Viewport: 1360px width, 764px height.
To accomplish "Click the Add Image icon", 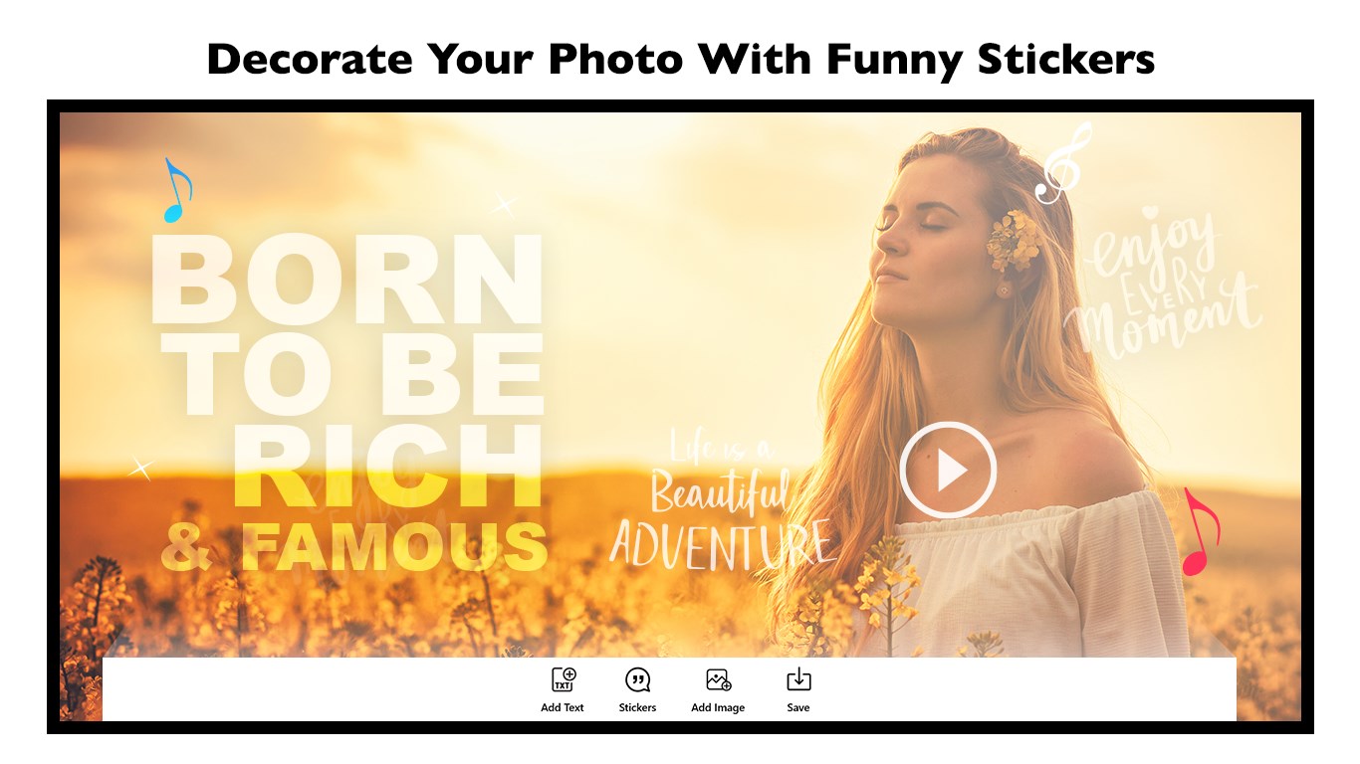I will [718, 680].
